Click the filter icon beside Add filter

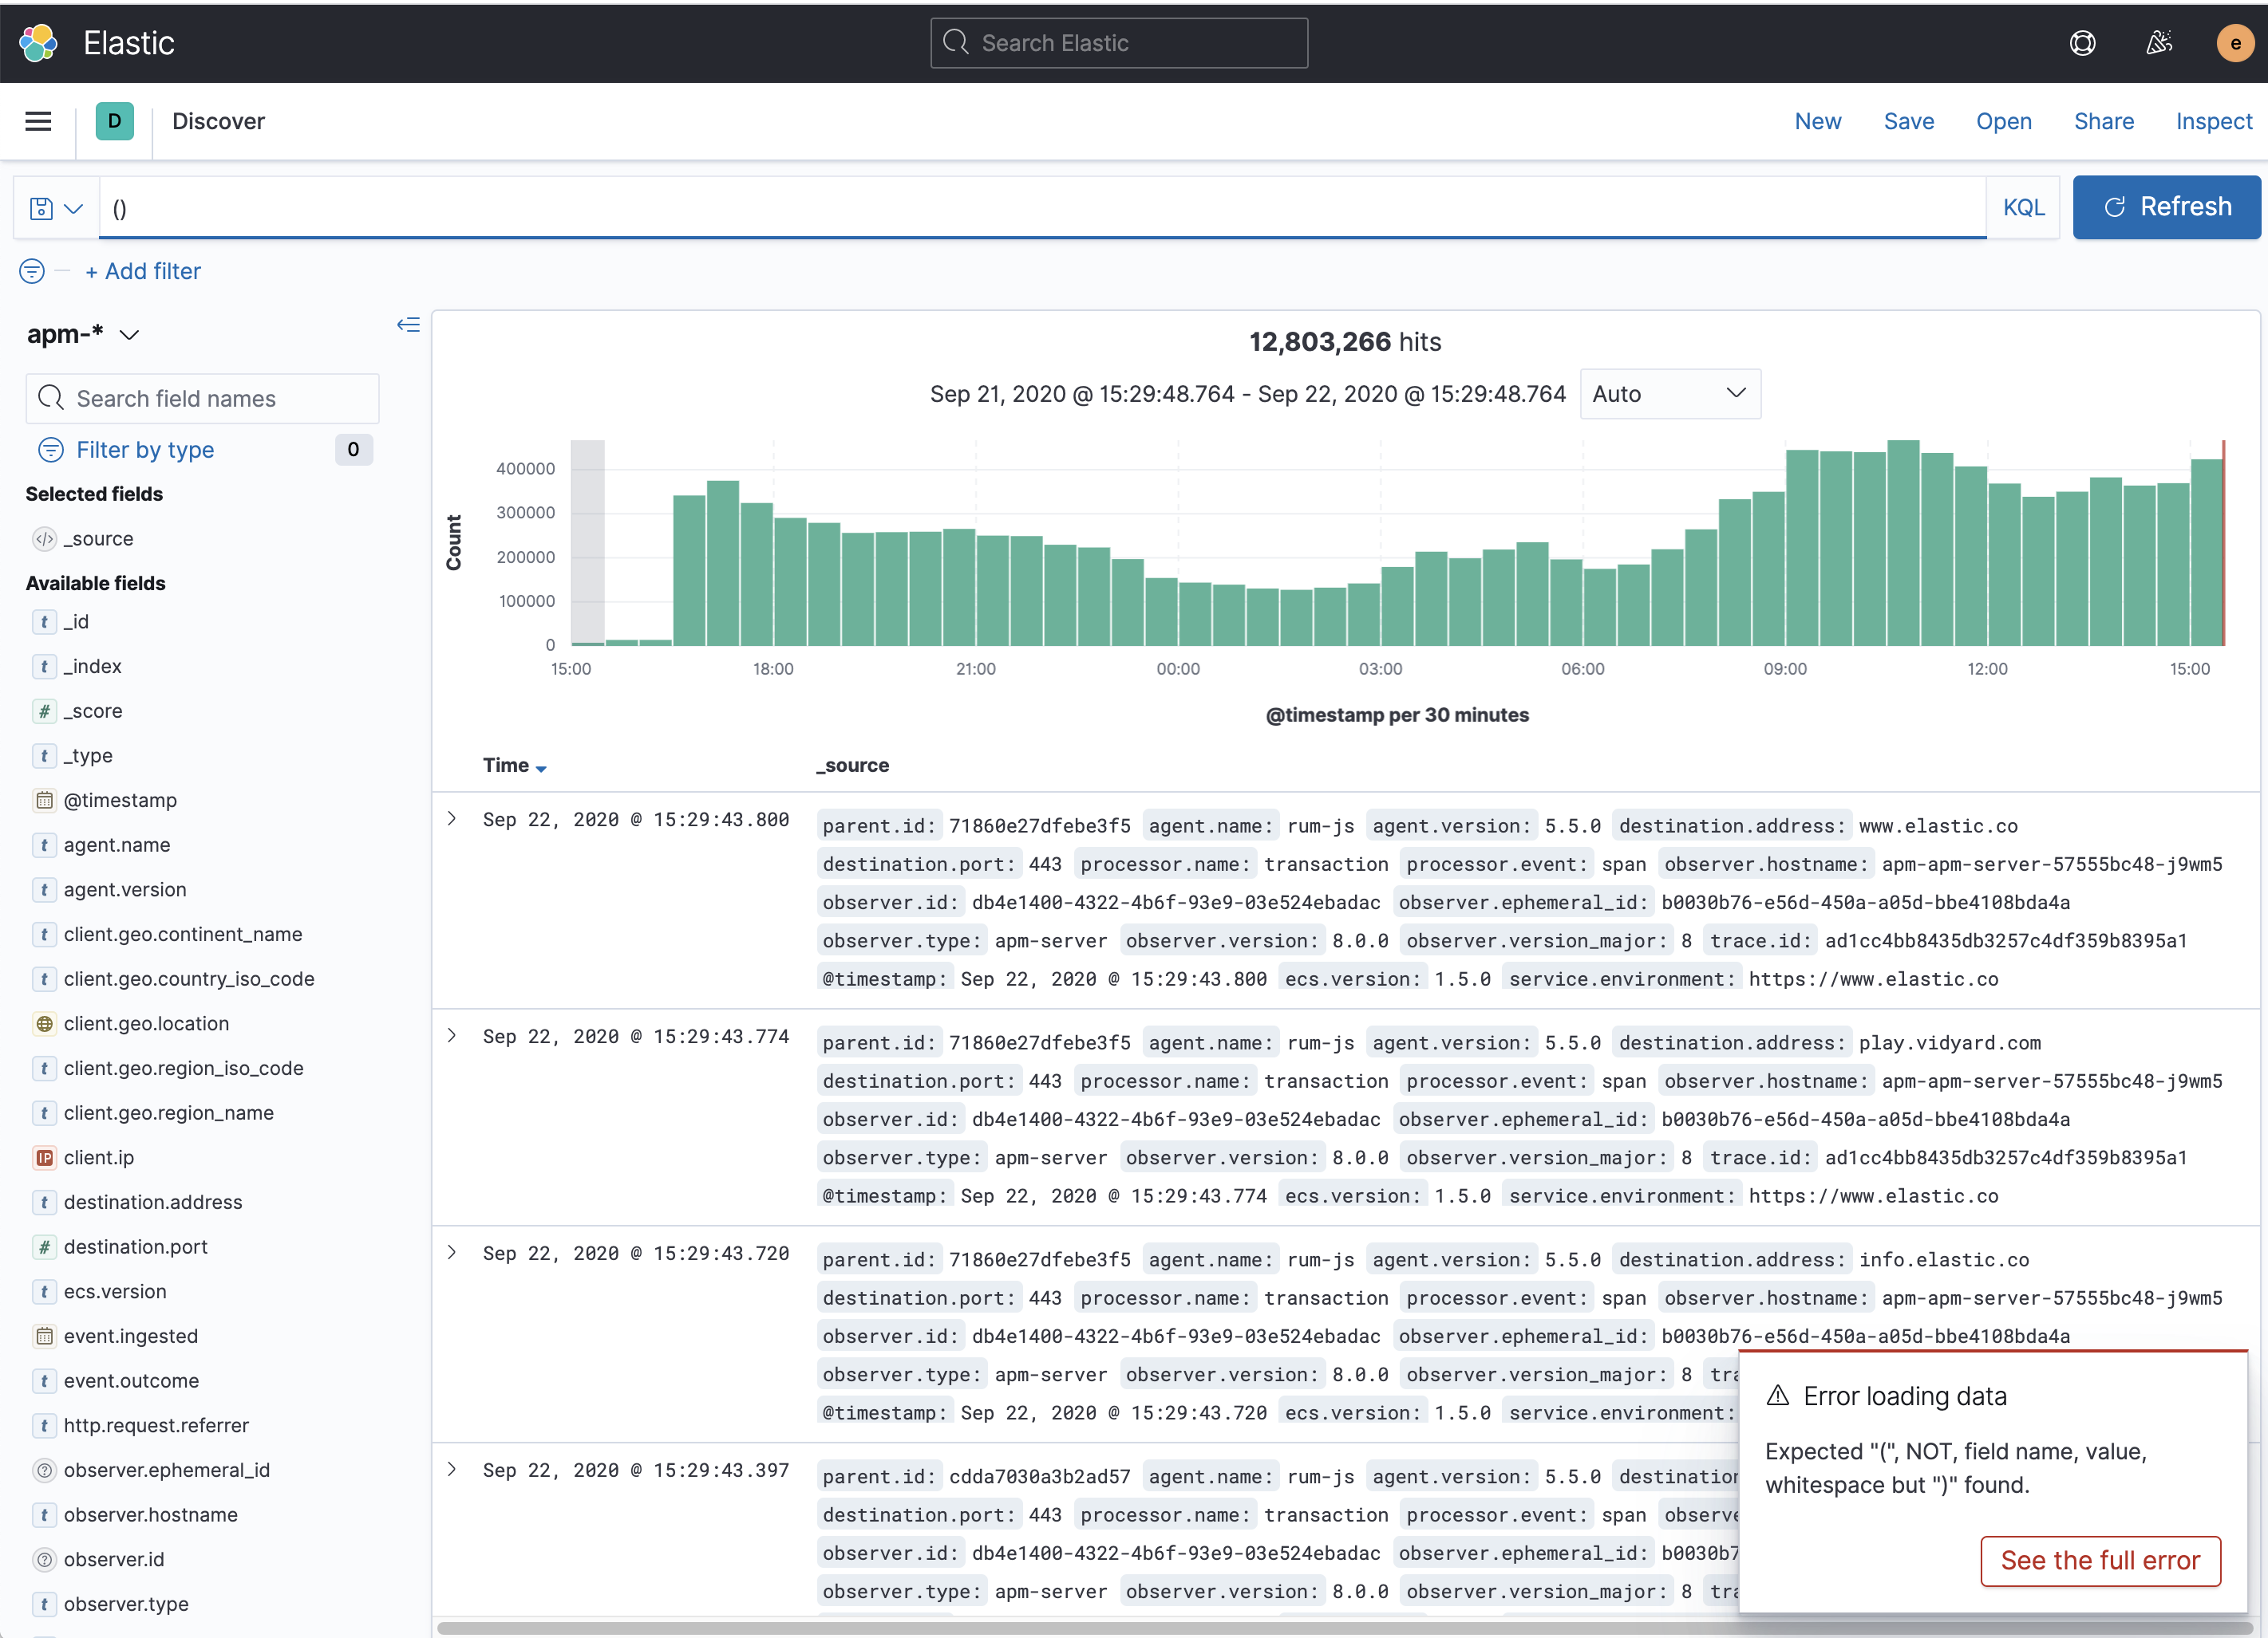[x=30, y=271]
